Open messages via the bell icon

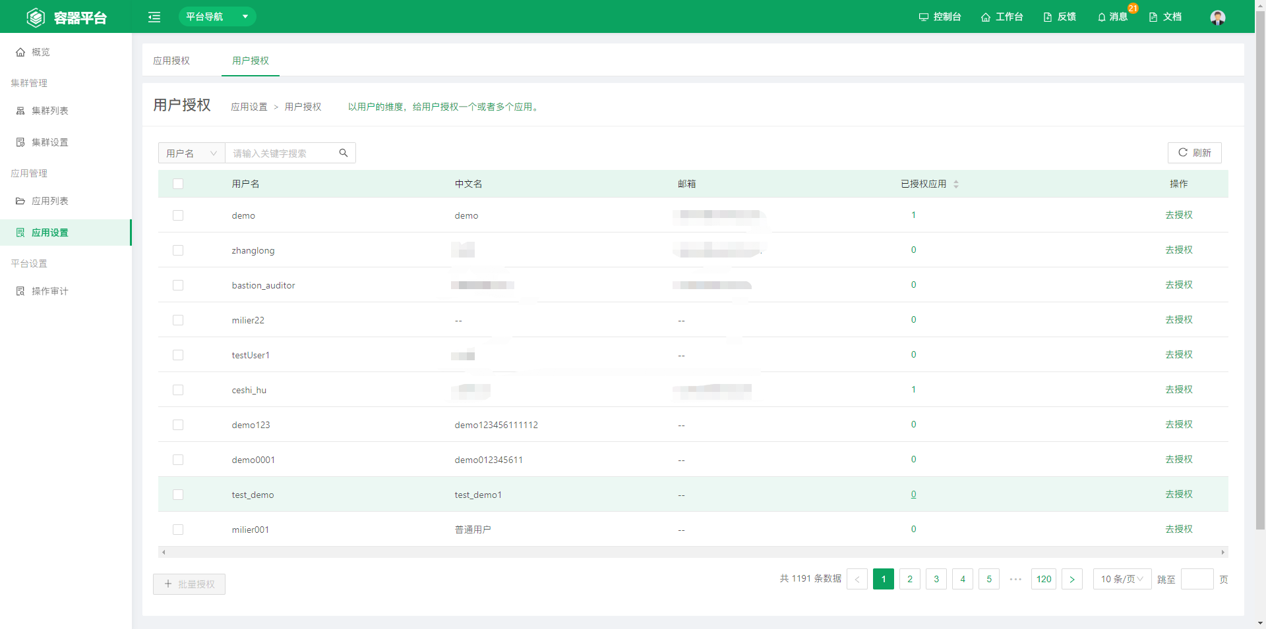coord(1101,17)
